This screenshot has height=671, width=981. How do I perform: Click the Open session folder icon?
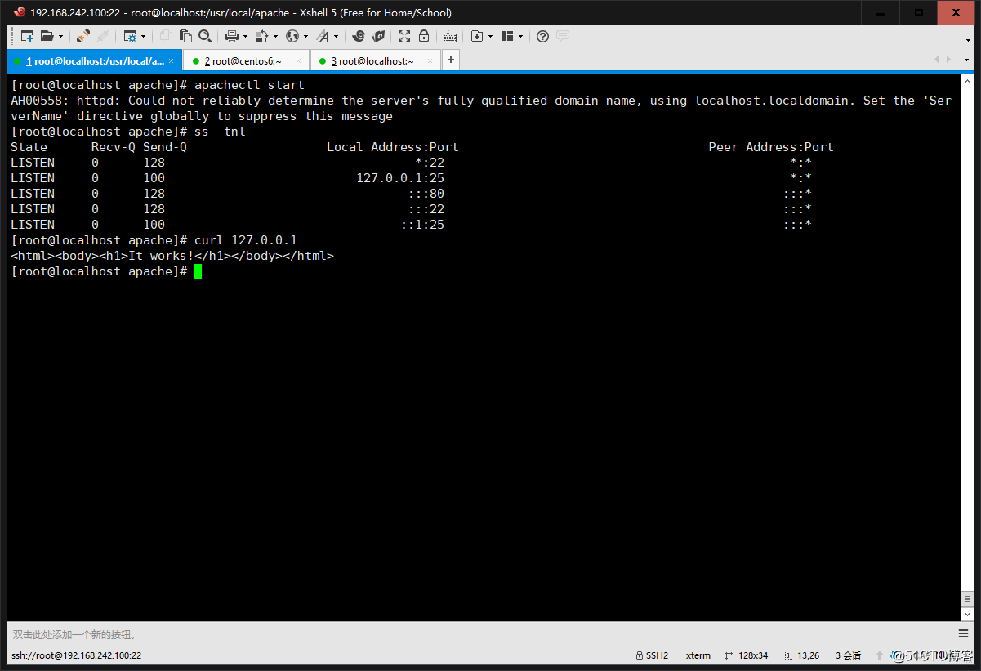(x=47, y=36)
